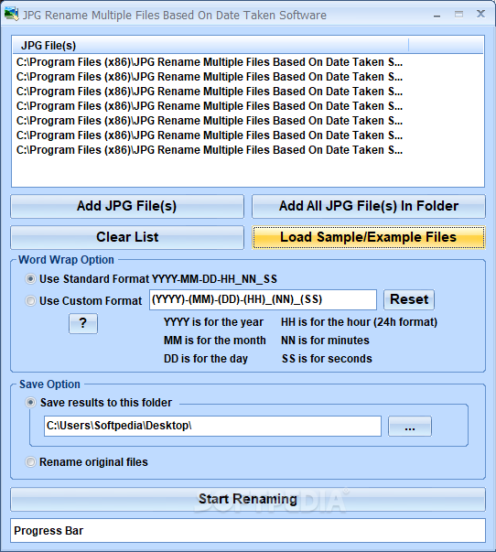496x552 pixels.
Task: Click the output folder path field
Action: point(212,426)
